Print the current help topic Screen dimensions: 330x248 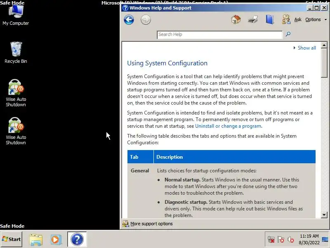click(253, 19)
